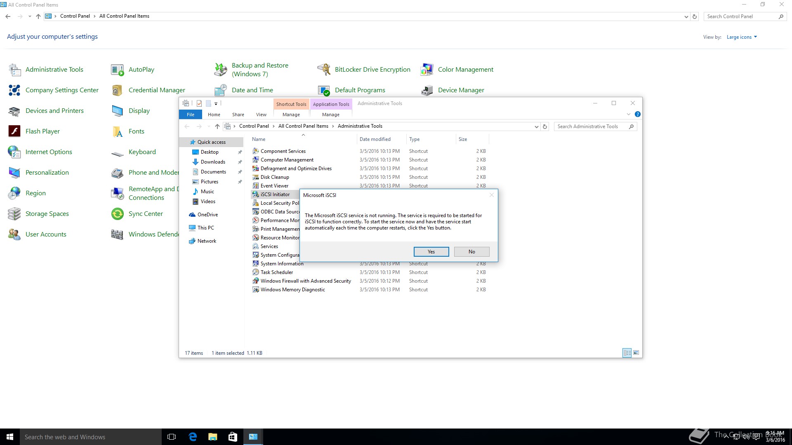This screenshot has height=445, width=792.
Task: Expand Control Panel address bar history dropdown
Action: pyautogui.click(x=686, y=16)
